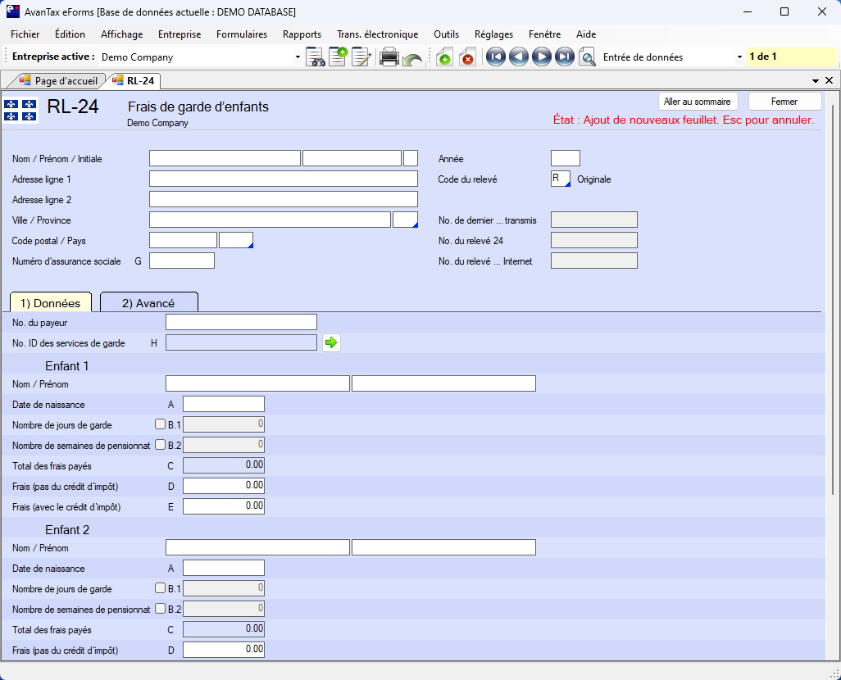Click the add new company icon

[x=338, y=57]
